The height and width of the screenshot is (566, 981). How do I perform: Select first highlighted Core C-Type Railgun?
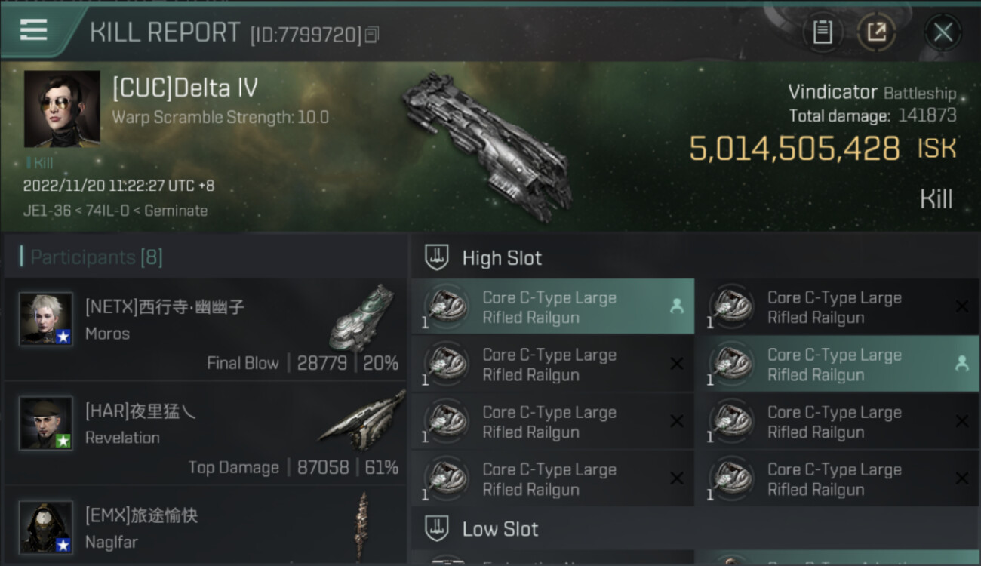pyautogui.click(x=552, y=307)
